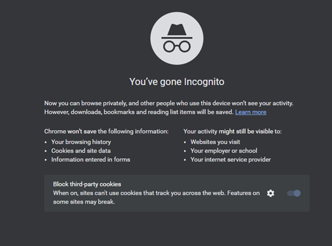Image resolution: width=332 pixels, height=246 pixels.
Task: Click the "Information entered in forms" bullet item
Action: [91, 159]
